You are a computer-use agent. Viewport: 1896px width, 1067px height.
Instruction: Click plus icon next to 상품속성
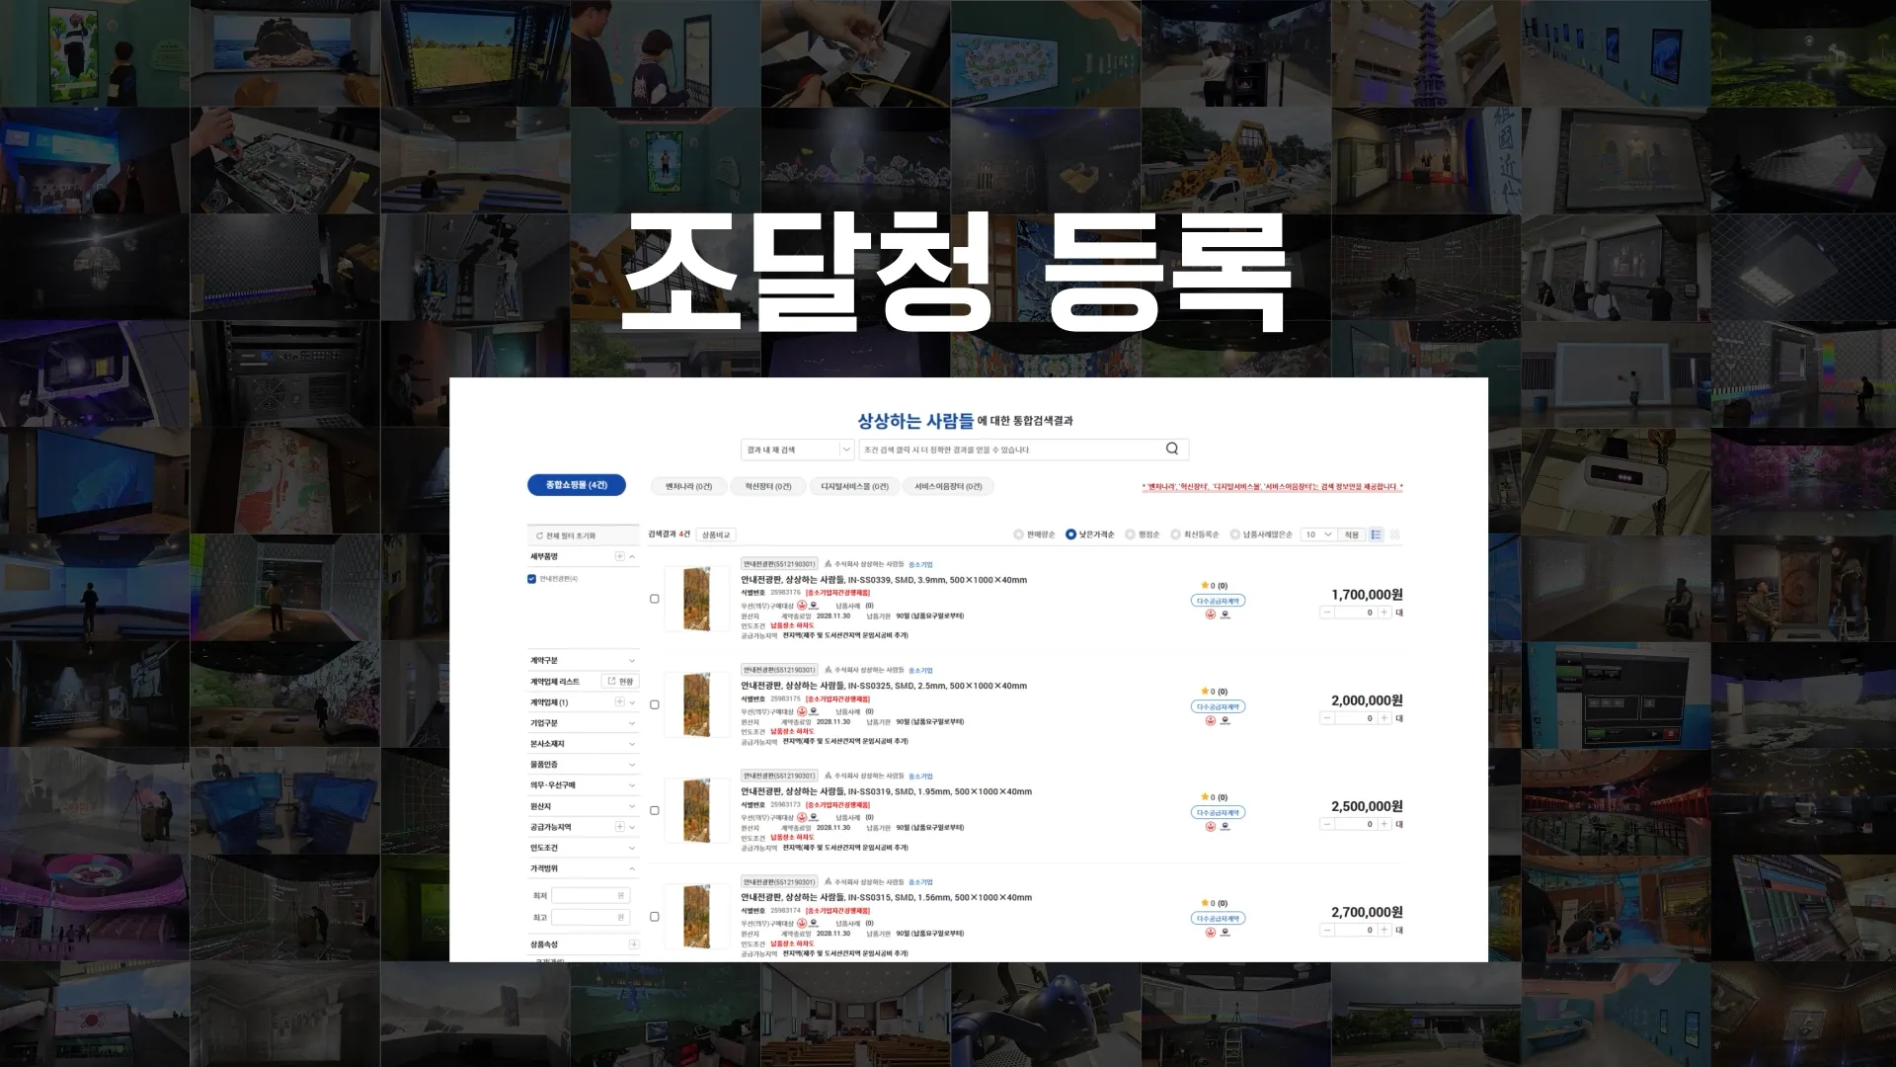point(633,944)
